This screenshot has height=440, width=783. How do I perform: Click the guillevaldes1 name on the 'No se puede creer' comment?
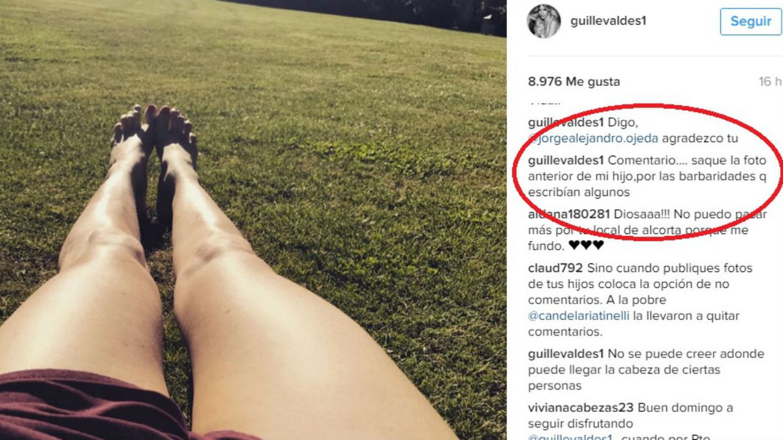566,354
